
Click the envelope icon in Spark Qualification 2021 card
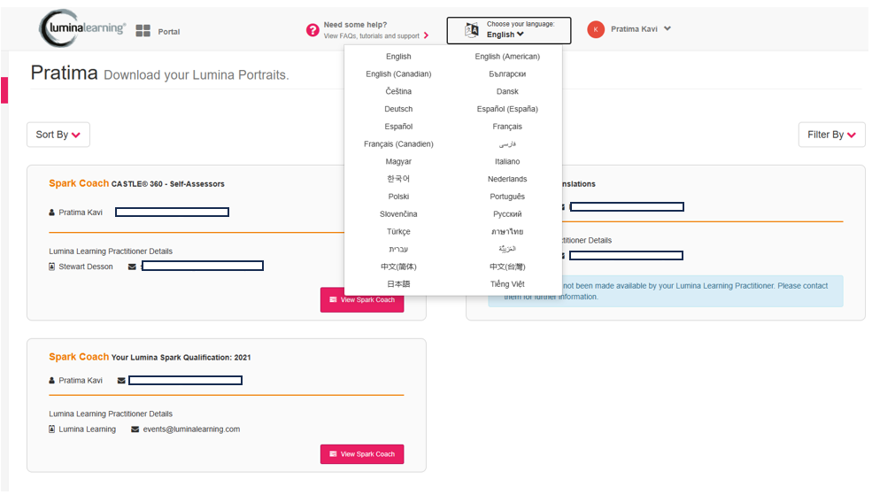(121, 380)
